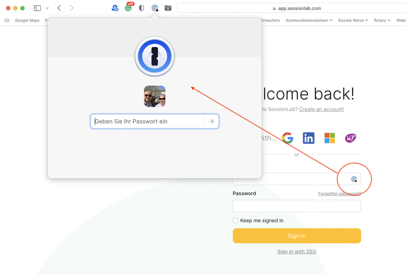This screenshot has height=275, width=406.
Task: Open the privacy shield icon in toolbar
Action: tap(141, 8)
